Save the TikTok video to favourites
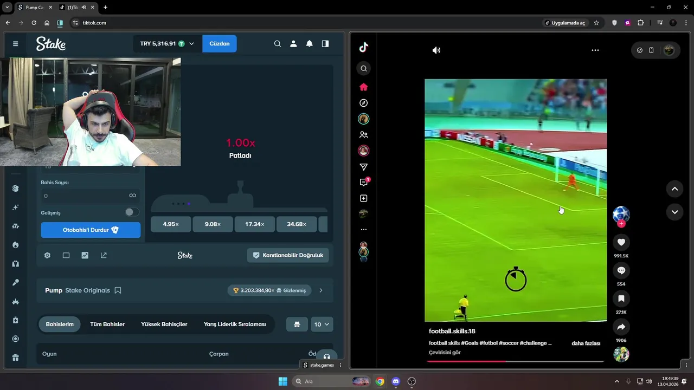Image resolution: width=694 pixels, height=390 pixels. tap(621, 298)
